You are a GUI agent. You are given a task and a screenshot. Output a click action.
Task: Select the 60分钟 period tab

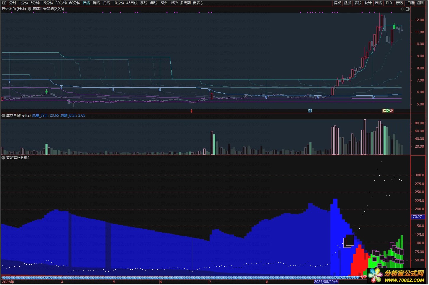75,3
